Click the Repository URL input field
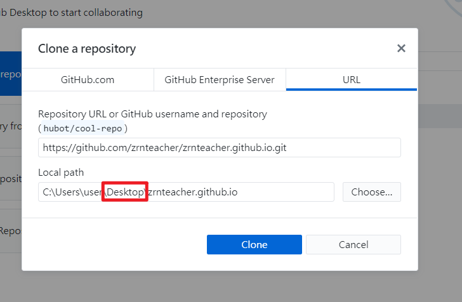This screenshot has height=302, width=462. [x=219, y=148]
